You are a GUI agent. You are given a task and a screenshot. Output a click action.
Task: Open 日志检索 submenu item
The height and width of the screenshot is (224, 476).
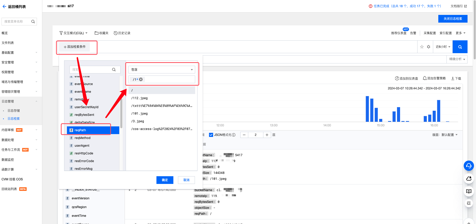(14, 119)
